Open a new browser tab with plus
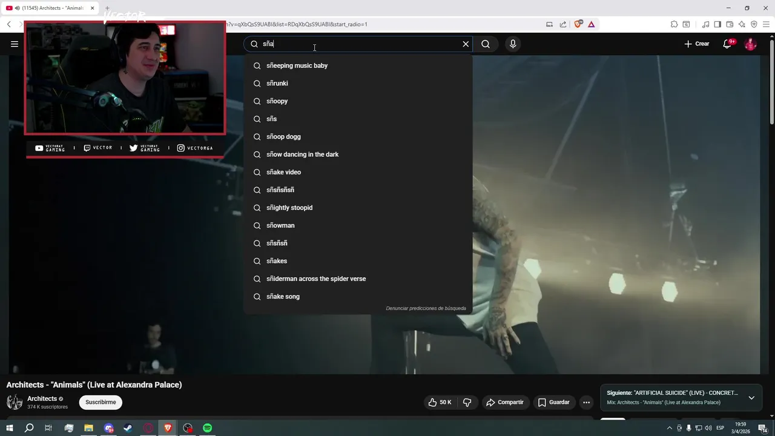The image size is (775, 436). coord(107,8)
